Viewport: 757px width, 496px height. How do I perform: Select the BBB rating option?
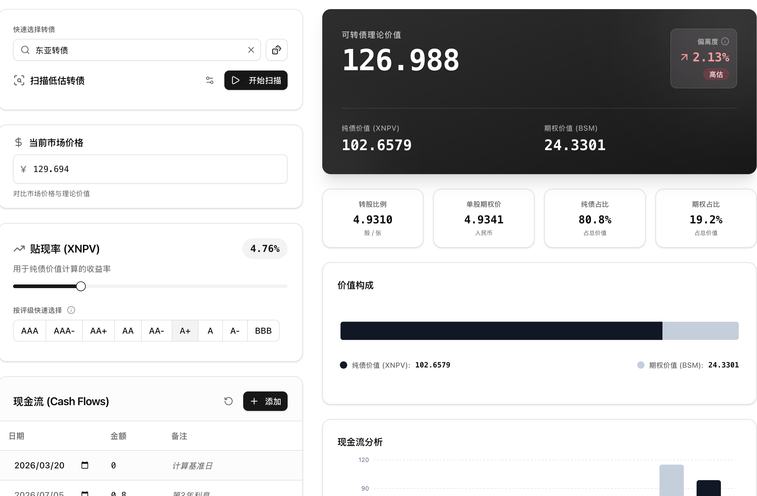pyautogui.click(x=263, y=331)
